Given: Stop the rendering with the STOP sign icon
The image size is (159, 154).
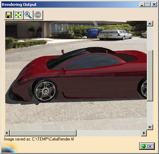Looking at the screenshot, I should point(38,15).
